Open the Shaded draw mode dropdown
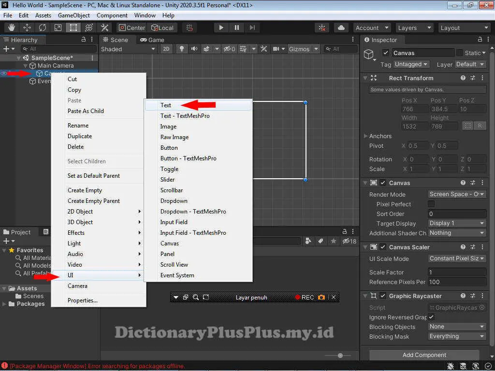This screenshot has height=371, width=495. click(x=128, y=49)
